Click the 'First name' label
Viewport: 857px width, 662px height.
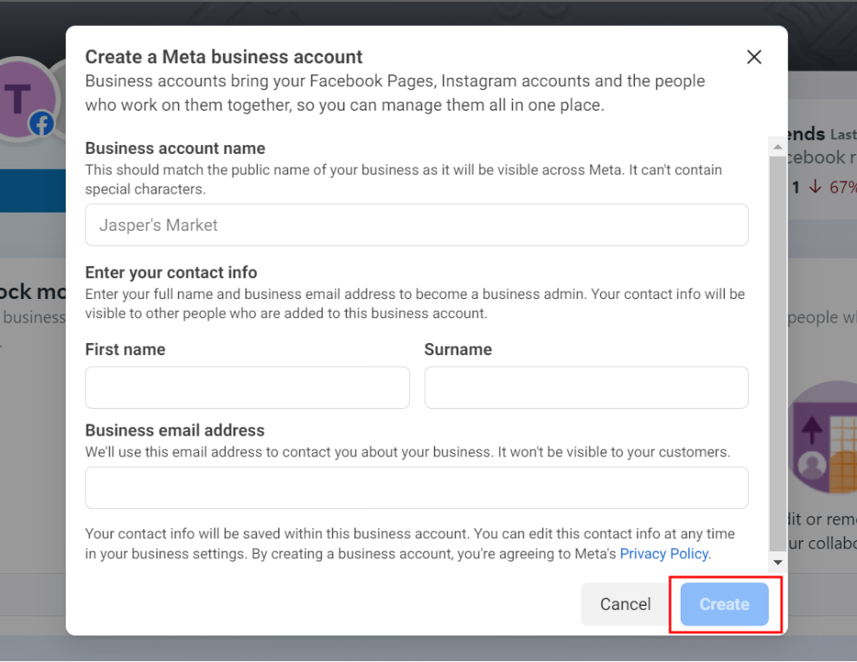[125, 349]
